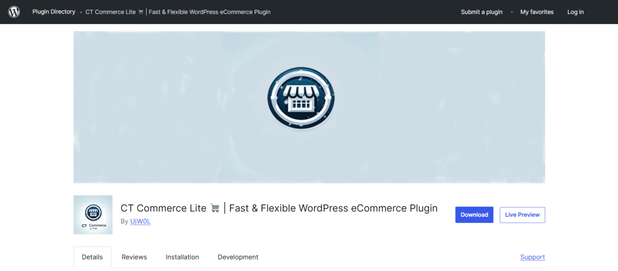Click Log in
Viewport: 618px width, 271px height.
click(575, 12)
